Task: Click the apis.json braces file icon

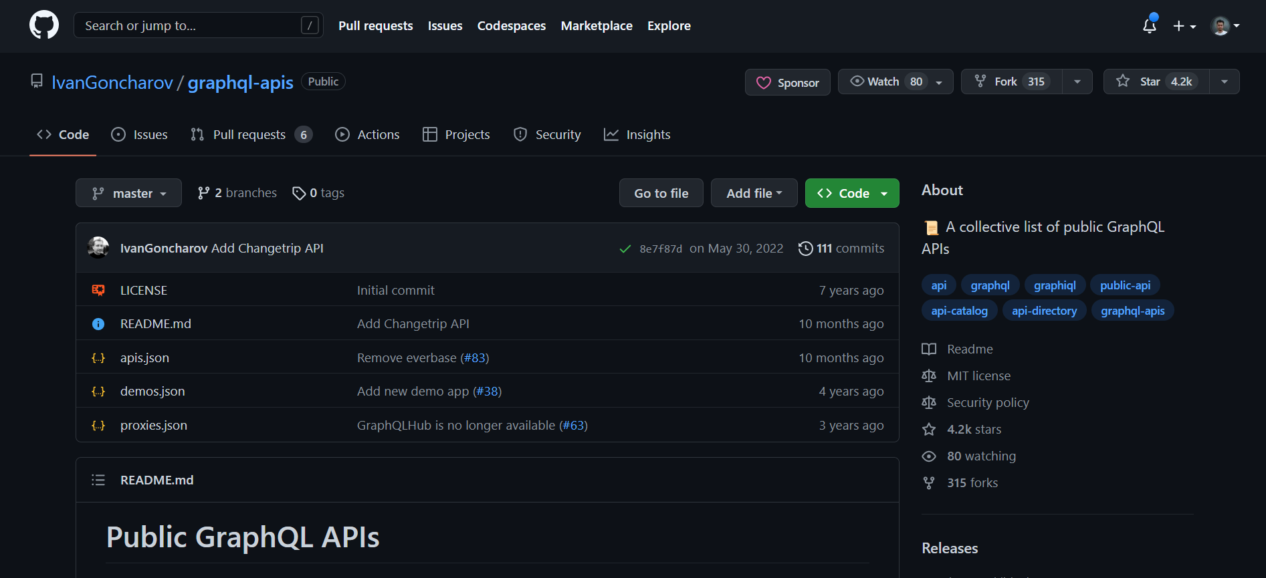Action: click(98, 358)
